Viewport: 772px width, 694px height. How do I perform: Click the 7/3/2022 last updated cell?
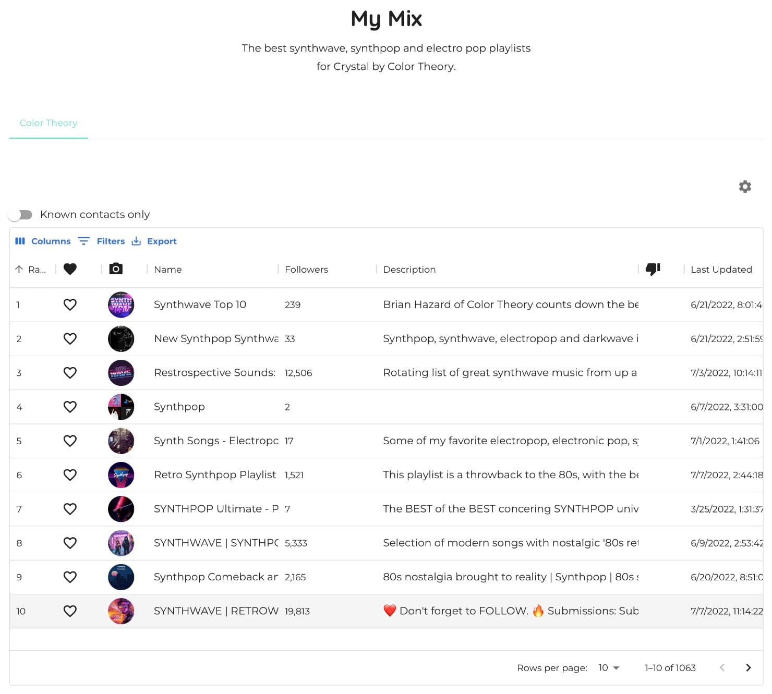pyautogui.click(x=726, y=373)
